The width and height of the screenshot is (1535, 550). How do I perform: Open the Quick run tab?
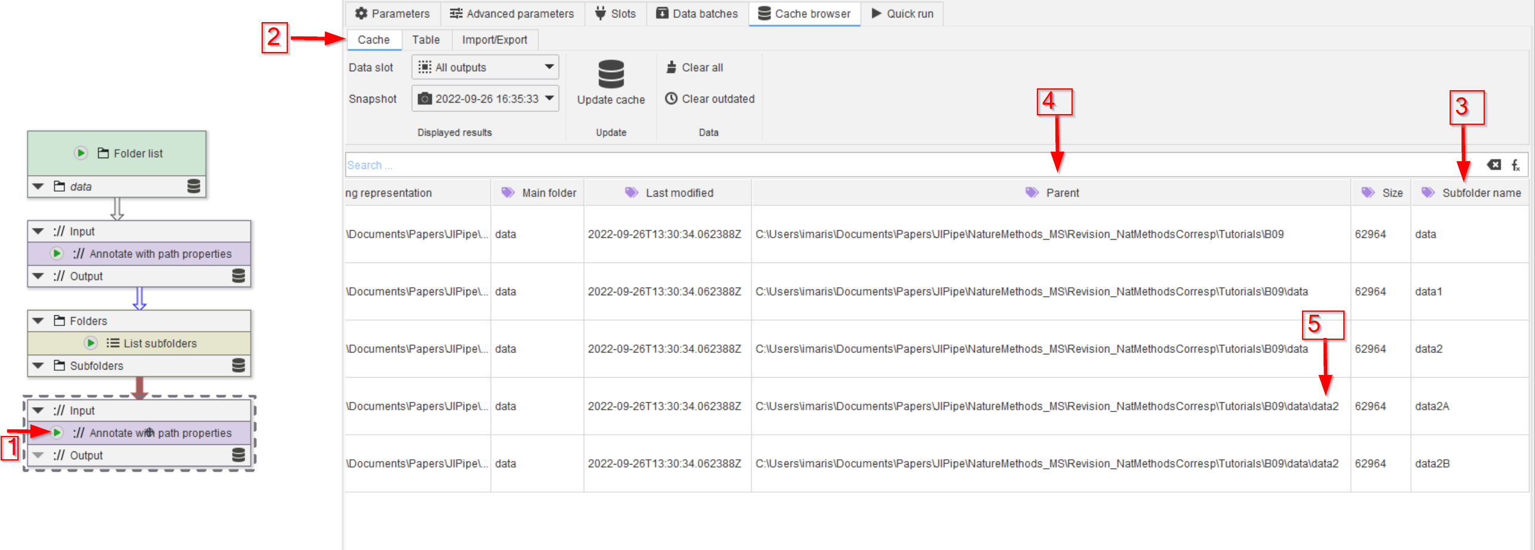(x=902, y=14)
